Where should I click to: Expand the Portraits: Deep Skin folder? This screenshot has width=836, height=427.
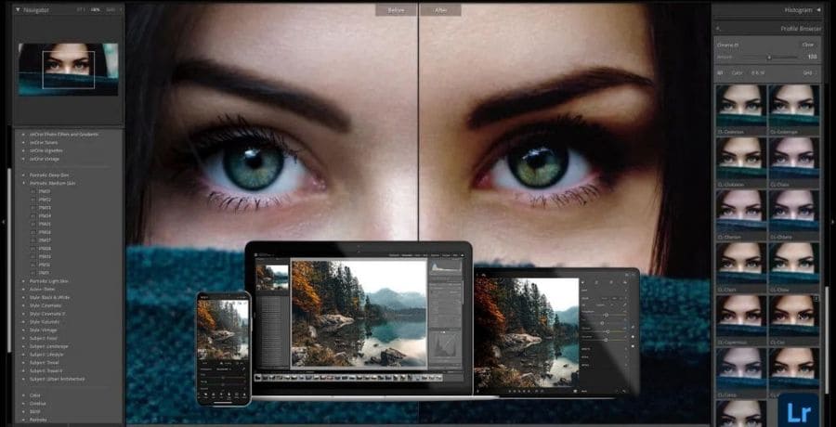[x=23, y=175]
